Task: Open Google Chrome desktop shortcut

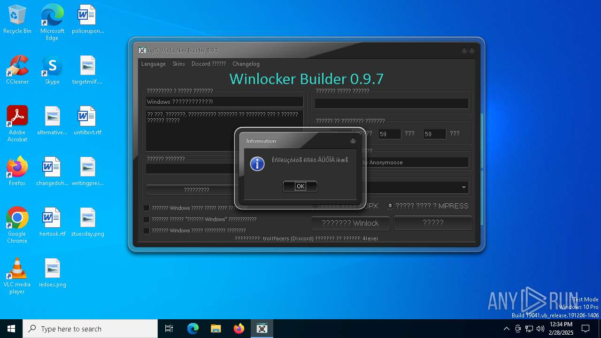Action: (17, 225)
